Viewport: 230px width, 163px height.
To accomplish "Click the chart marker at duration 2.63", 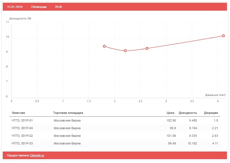I will [147, 48].
